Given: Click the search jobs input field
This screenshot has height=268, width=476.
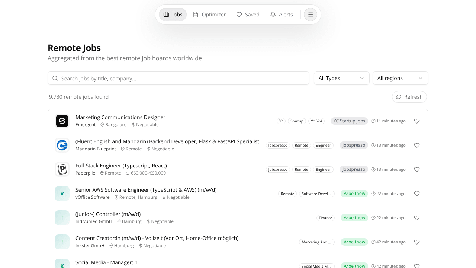Looking at the screenshot, I should 178,78.
